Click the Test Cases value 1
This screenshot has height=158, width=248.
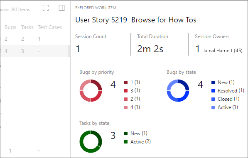click(39, 39)
